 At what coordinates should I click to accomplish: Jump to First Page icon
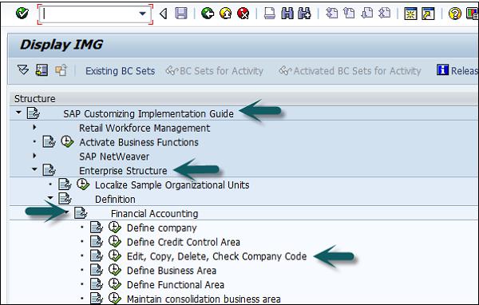[x=331, y=14]
